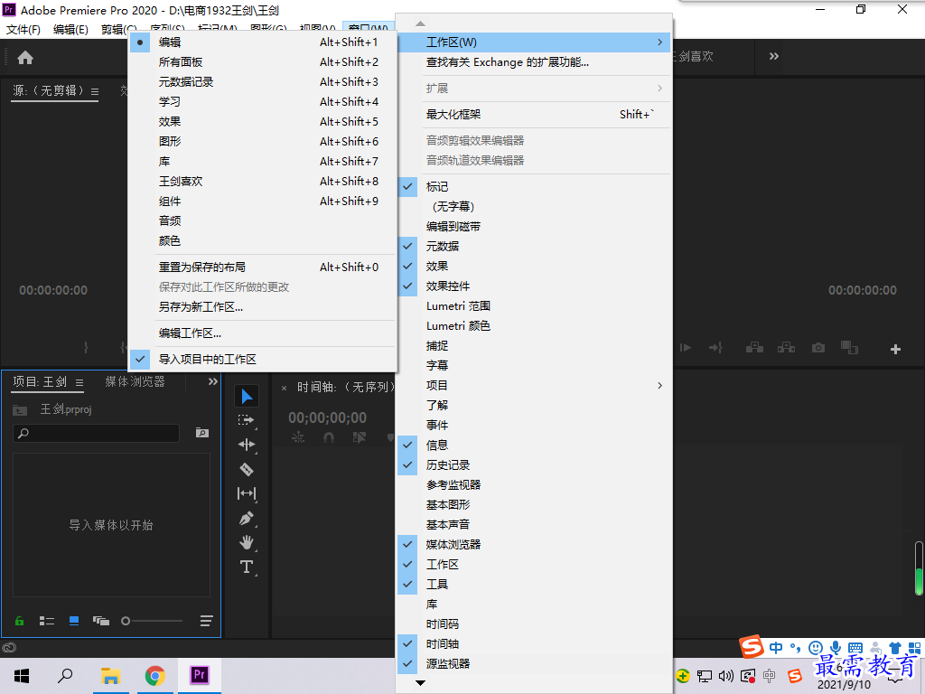925x694 pixels.
Task: Select the Slip tool
Action: click(x=247, y=493)
